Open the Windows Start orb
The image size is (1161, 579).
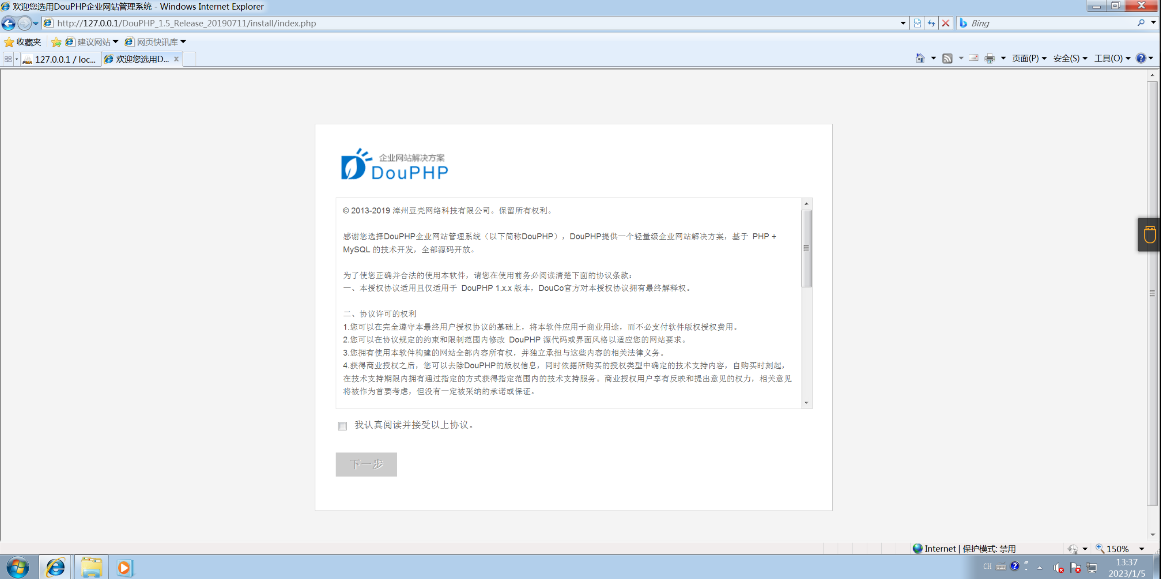point(18,567)
